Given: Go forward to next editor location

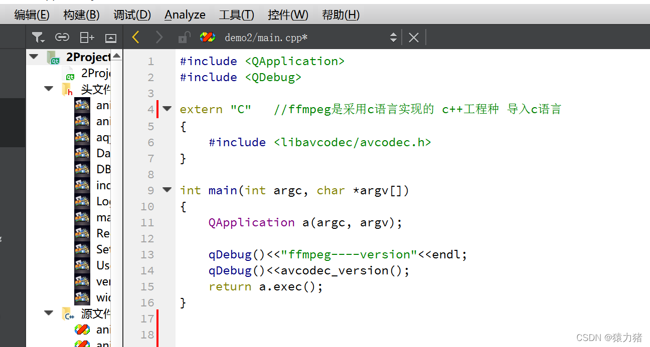Looking at the screenshot, I should (159, 37).
